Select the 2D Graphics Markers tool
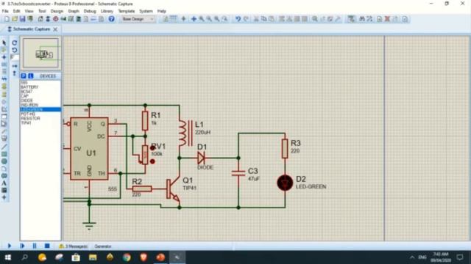 (4, 197)
